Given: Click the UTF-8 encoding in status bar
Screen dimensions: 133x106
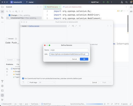Looking at the screenshot, I should point(117,104).
